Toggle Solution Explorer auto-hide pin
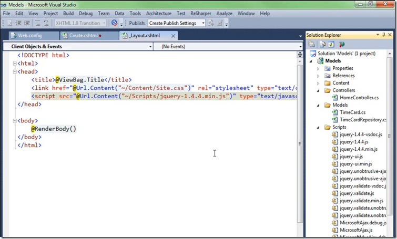This screenshot has height=239, width=397. pyautogui.click(x=384, y=35)
